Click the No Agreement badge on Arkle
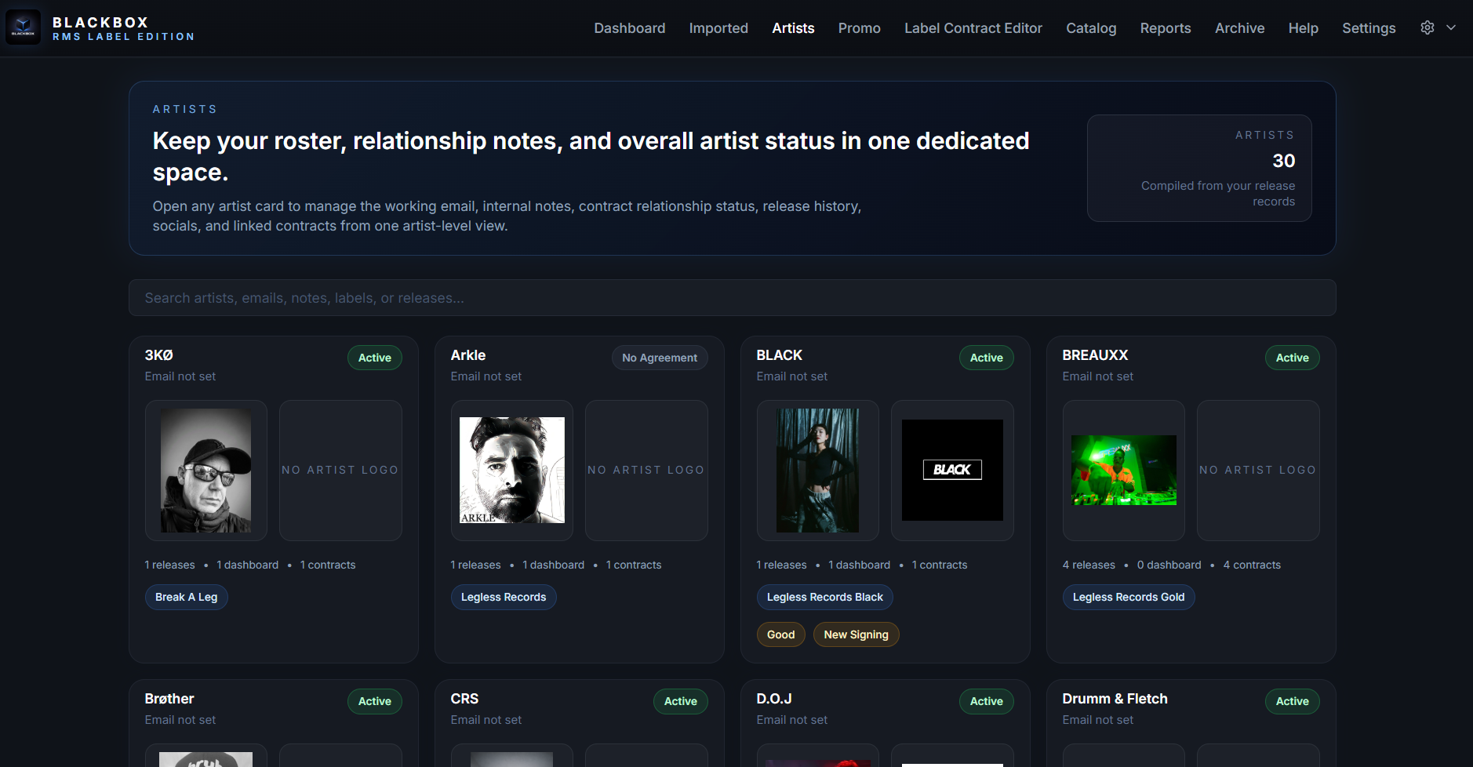The image size is (1473, 767). [x=659, y=358]
